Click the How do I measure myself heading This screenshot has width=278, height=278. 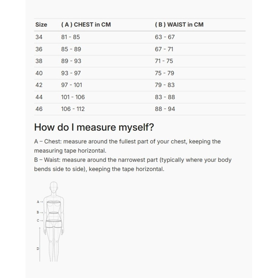(94, 127)
